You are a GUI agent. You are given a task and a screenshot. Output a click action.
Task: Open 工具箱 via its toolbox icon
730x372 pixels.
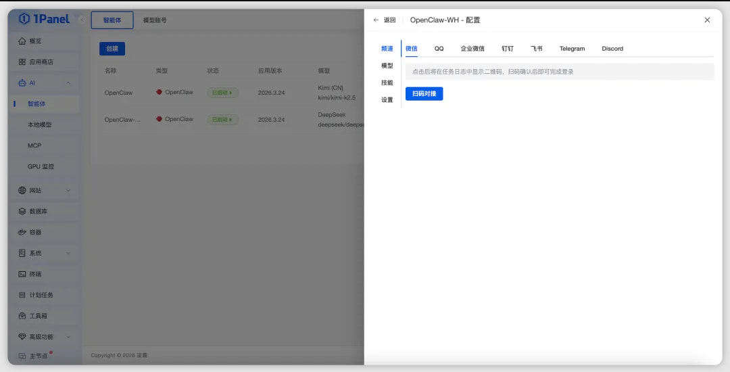click(x=22, y=316)
